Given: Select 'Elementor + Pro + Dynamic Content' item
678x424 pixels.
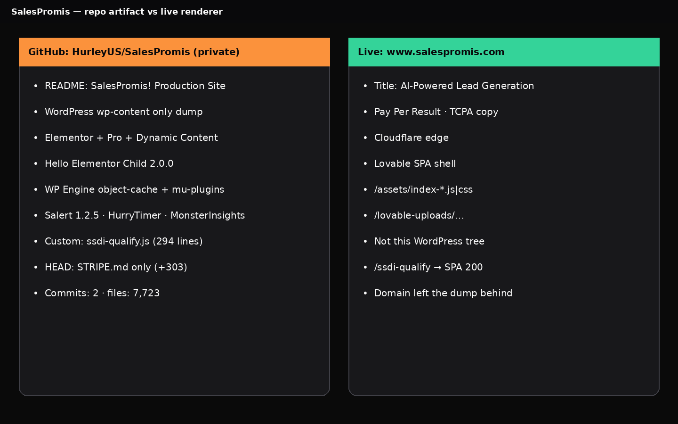Looking at the screenshot, I should click(131, 138).
